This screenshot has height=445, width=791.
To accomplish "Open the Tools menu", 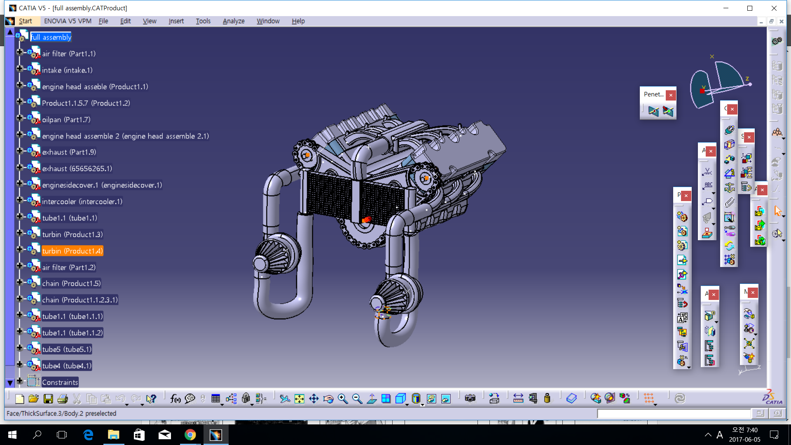I will click(x=203, y=21).
